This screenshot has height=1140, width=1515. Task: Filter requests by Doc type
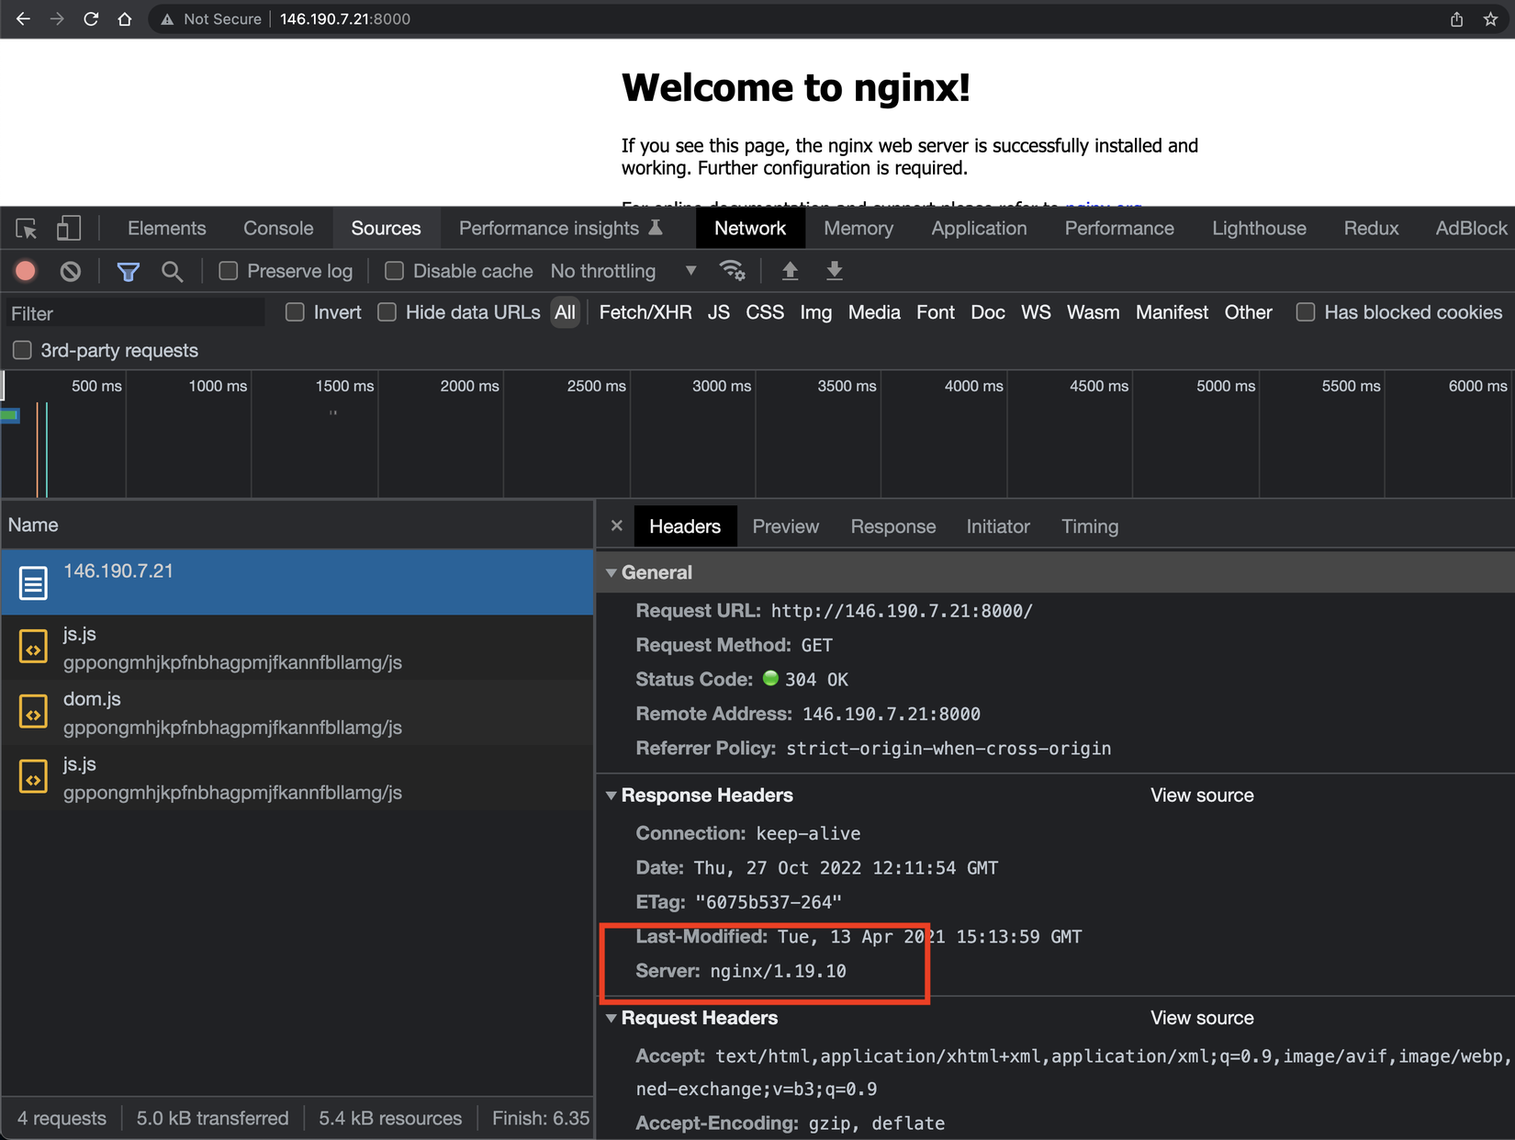(988, 312)
